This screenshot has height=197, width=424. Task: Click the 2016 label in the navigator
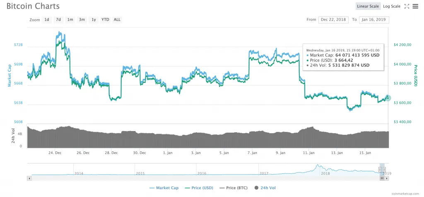(x=202, y=173)
